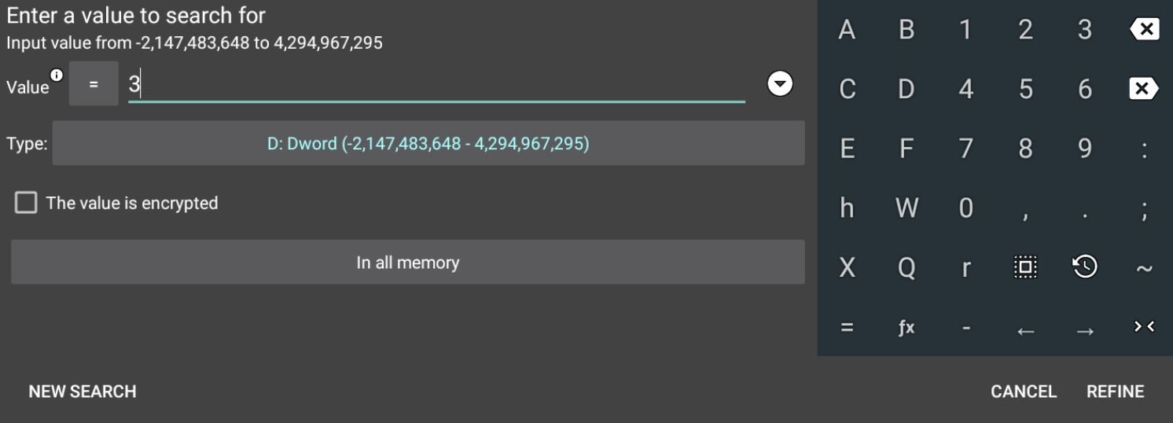Open the value history dropdown arrow
This screenshot has width=1173, height=423.
tap(780, 83)
